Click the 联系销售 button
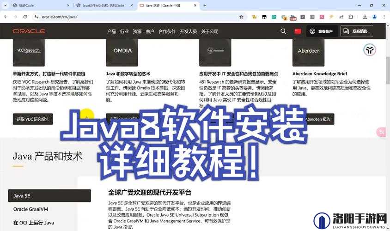 pos(357,31)
